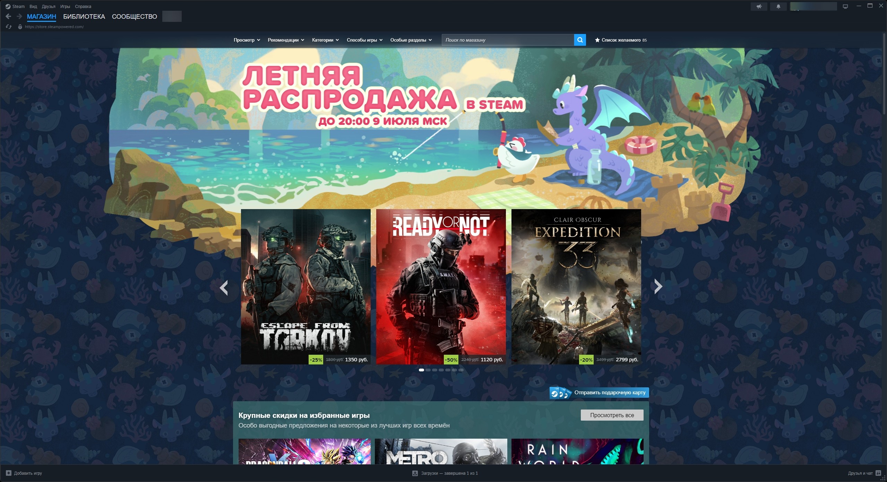
Task: Open the blurred profile tab after СООБЩЕСТВО
Action: (172, 16)
